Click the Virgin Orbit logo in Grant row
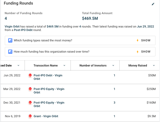The height and width of the screenshot is (122, 160). point(30,116)
